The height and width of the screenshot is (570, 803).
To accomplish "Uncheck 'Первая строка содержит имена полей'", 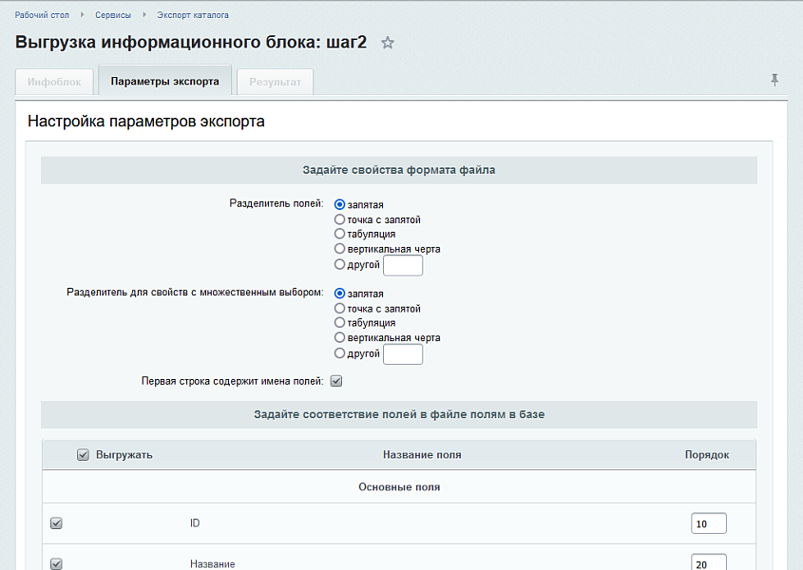I will click(x=335, y=379).
